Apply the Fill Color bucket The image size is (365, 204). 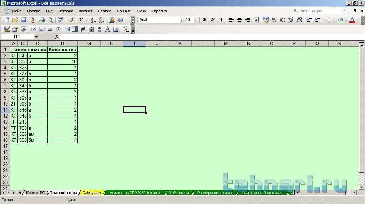(x=340, y=20)
